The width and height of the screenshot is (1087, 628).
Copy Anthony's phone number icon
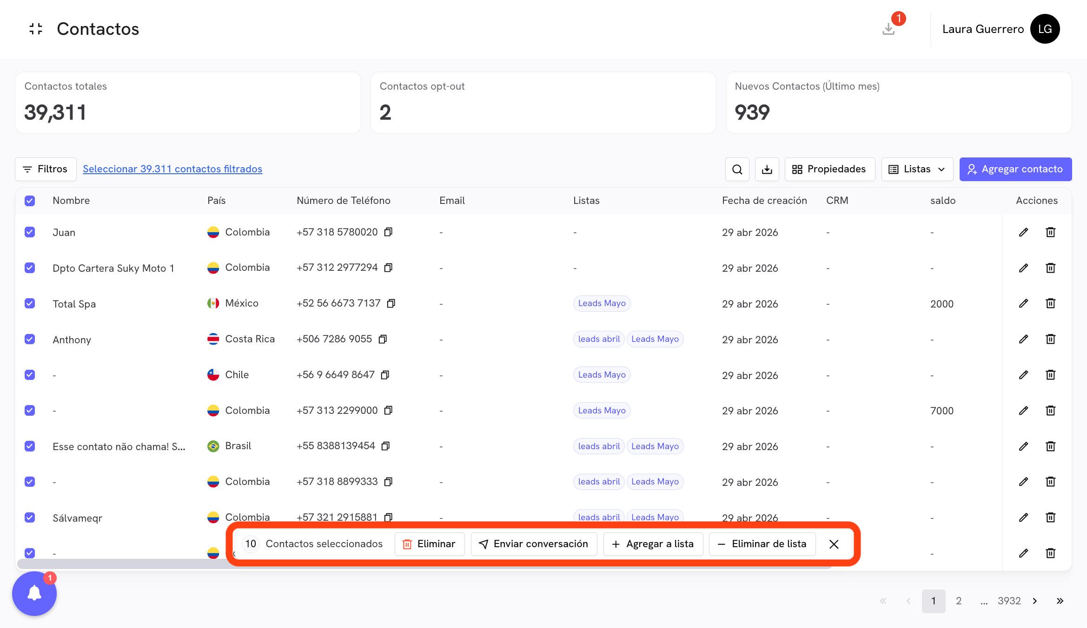[383, 339]
